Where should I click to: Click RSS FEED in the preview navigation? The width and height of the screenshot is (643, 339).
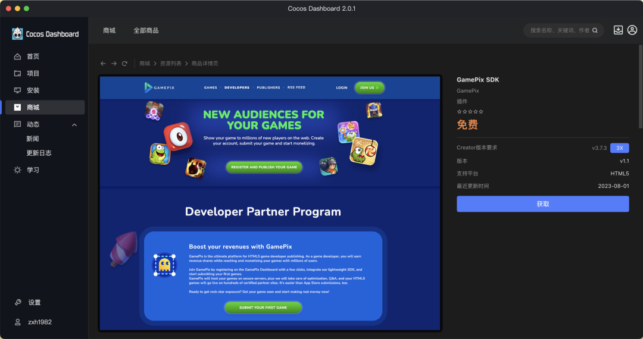pyautogui.click(x=296, y=87)
